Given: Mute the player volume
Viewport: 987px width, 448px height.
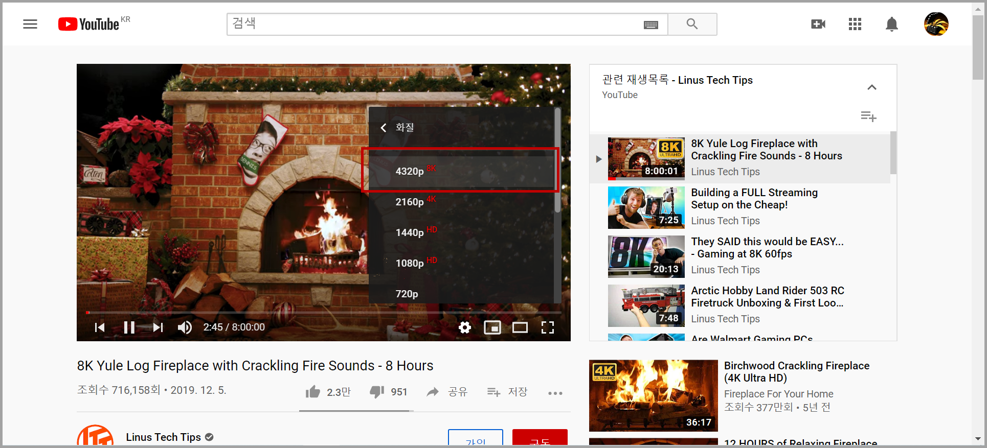Looking at the screenshot, I should click(185, 327).
